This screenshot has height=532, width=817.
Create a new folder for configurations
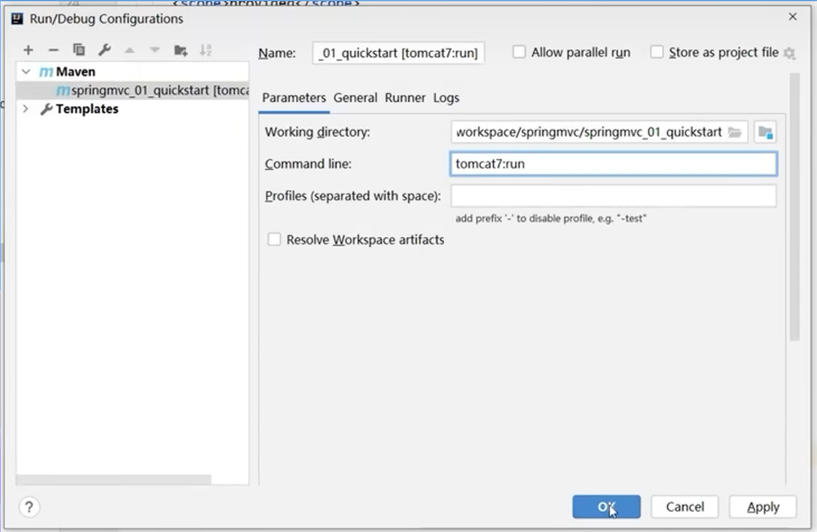pyautogui.click(x=180, y=50)
